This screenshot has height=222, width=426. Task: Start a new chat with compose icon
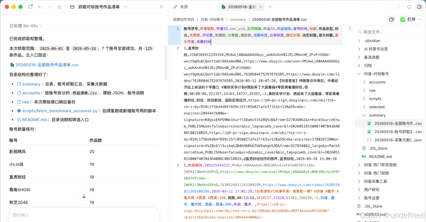pyautogui.click(x=59, y=7)
